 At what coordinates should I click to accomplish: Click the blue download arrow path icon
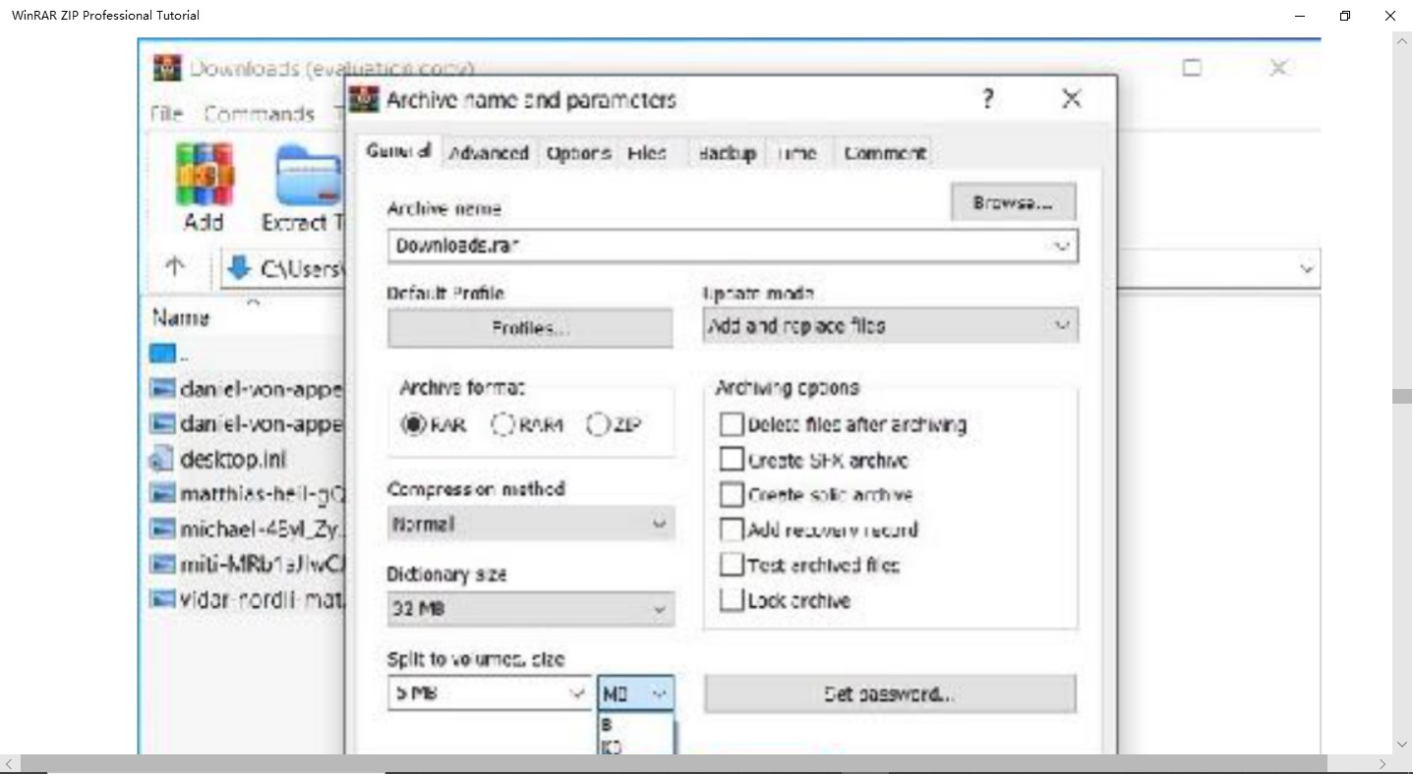click(239, 267)
